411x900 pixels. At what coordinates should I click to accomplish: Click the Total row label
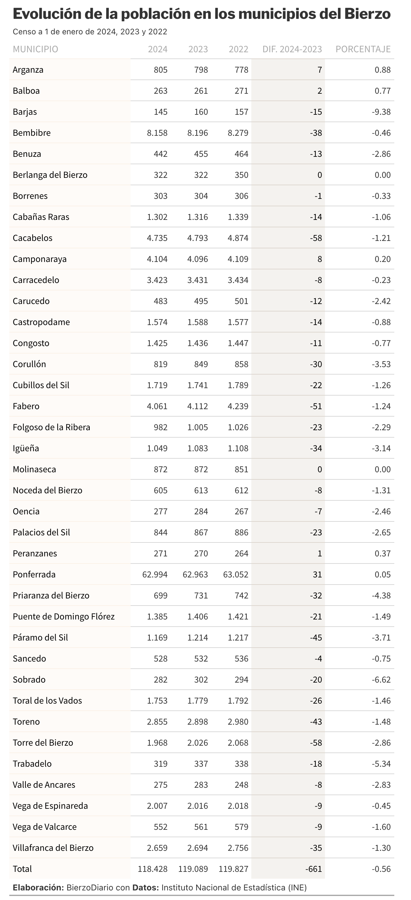tap(22, 869)
